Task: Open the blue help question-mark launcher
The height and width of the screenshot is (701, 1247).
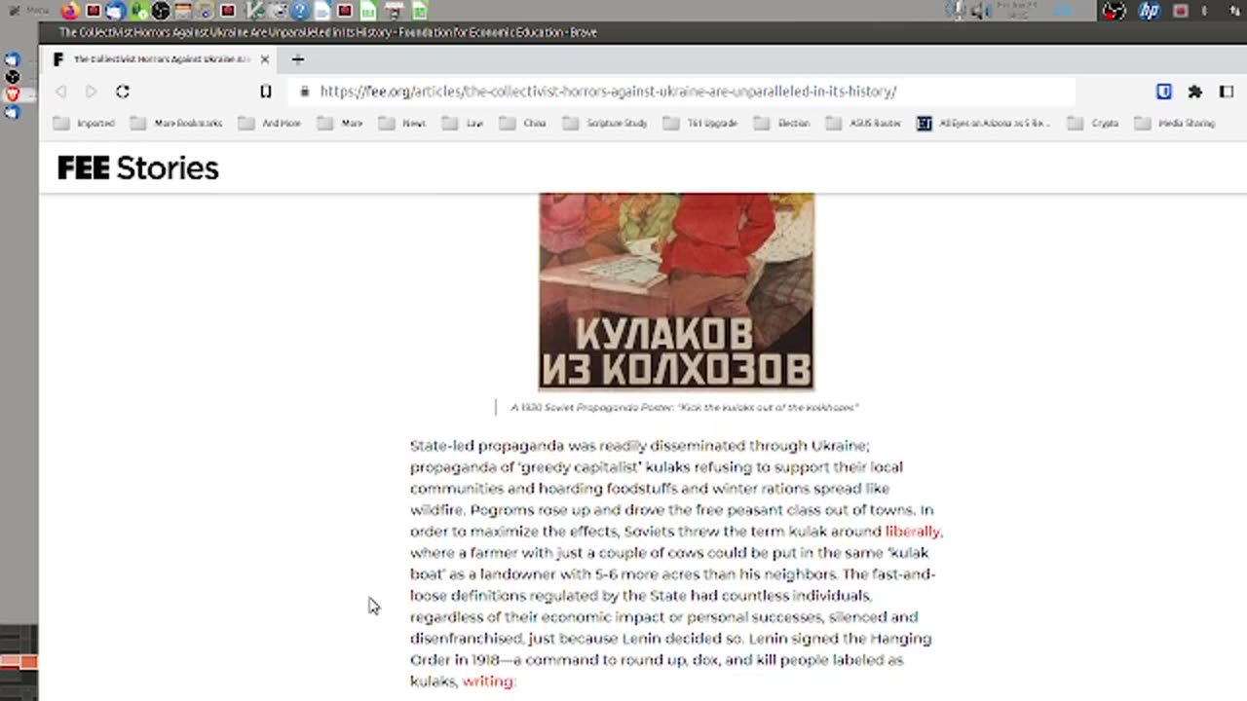Action: [x=300, y=11]
